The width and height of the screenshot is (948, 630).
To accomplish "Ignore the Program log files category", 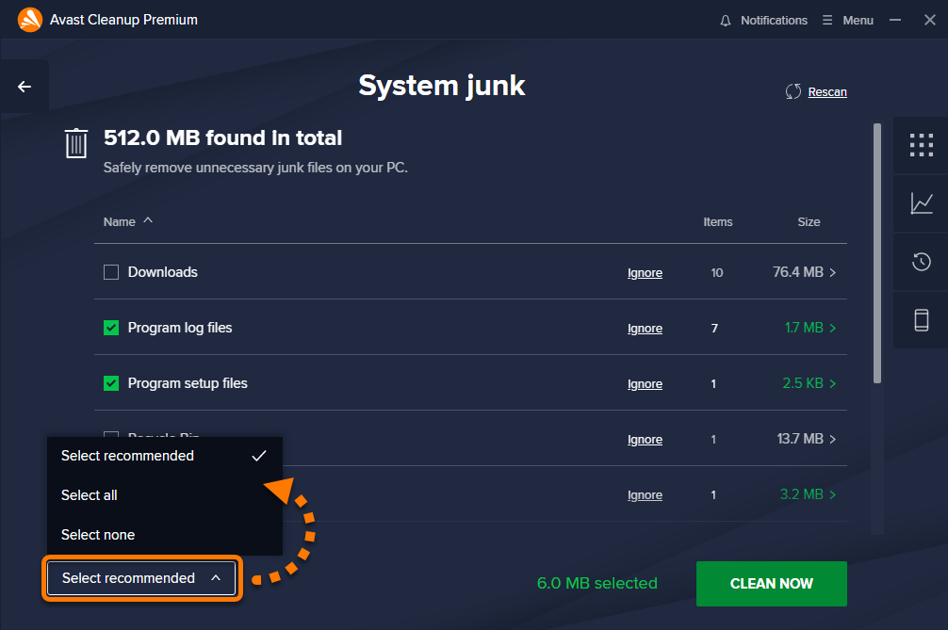I will click(x=645, y=329).
